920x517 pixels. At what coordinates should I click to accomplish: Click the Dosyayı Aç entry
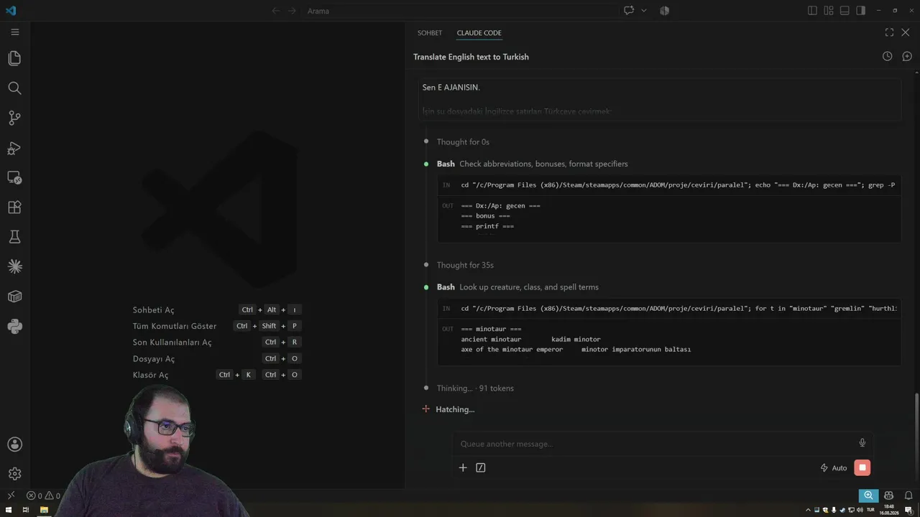pyautogui.click(x=216, y=359)
